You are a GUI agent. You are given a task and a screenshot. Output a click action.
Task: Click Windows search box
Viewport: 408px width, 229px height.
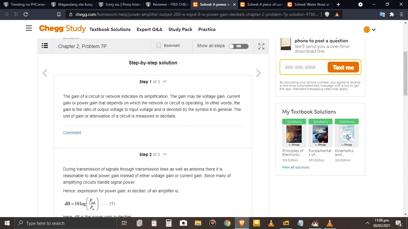[66, 223]
